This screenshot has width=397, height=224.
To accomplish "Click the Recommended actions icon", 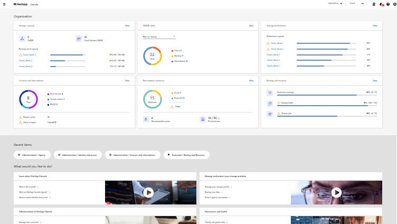I will 146,119.
